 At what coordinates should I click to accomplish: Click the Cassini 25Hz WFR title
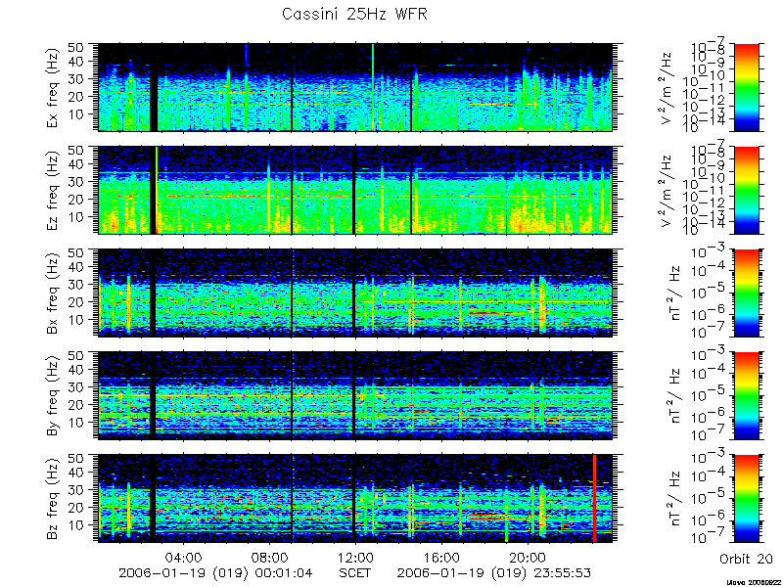(354, 14)
